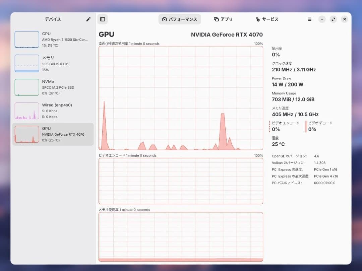Click the OpenGL のバージョン value 4.6
The height and width of the screenshot is (271, 362).
point(316,156)
